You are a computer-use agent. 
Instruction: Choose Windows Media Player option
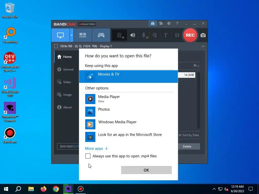click(128, 124)
